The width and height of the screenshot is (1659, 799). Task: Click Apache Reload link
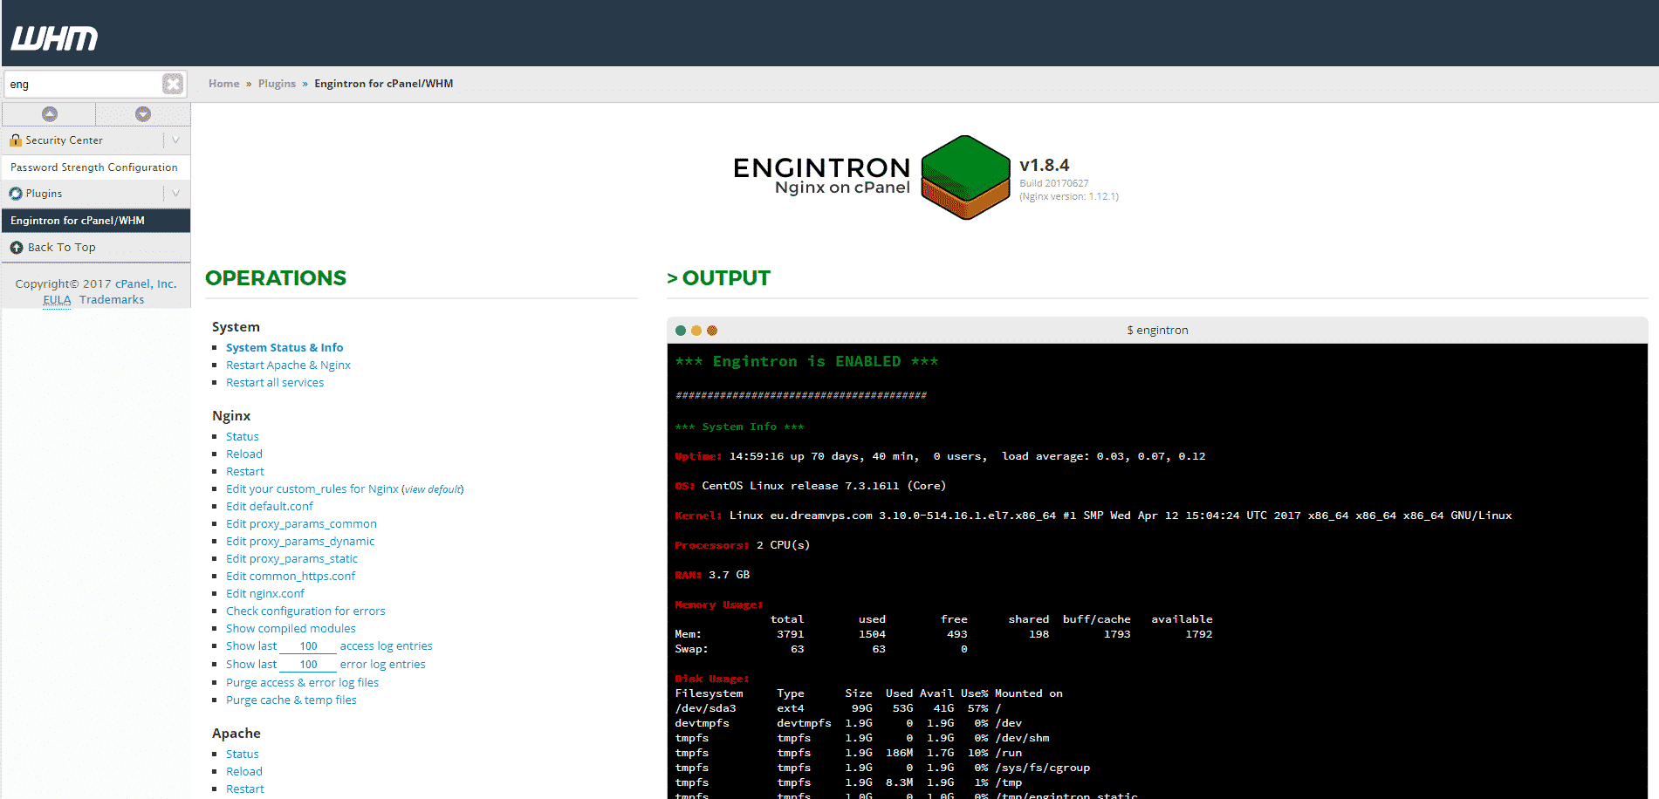(244, 772)
